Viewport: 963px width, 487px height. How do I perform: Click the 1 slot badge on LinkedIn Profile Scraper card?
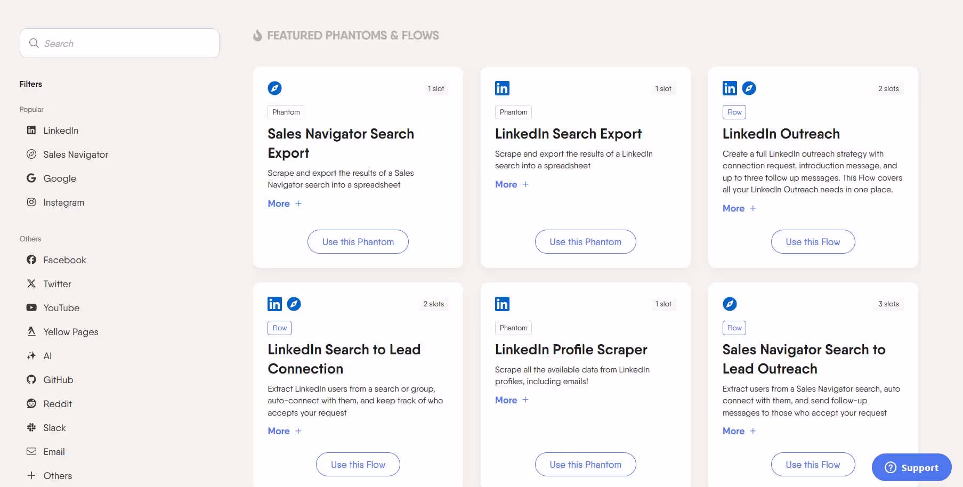click(x=663, y=304)
